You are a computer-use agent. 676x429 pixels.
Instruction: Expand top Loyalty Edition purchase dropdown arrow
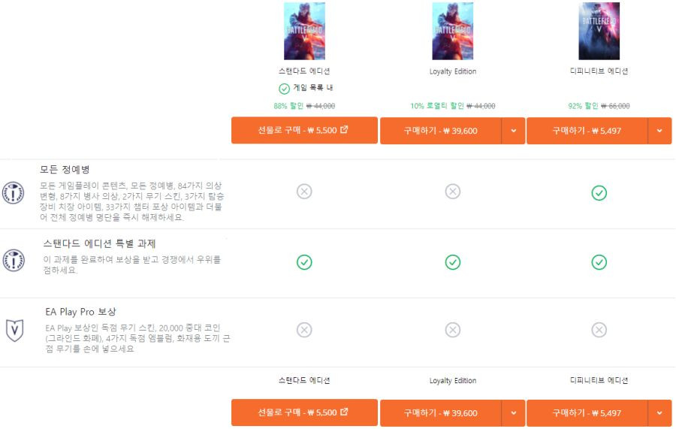(x=514, y=131)
